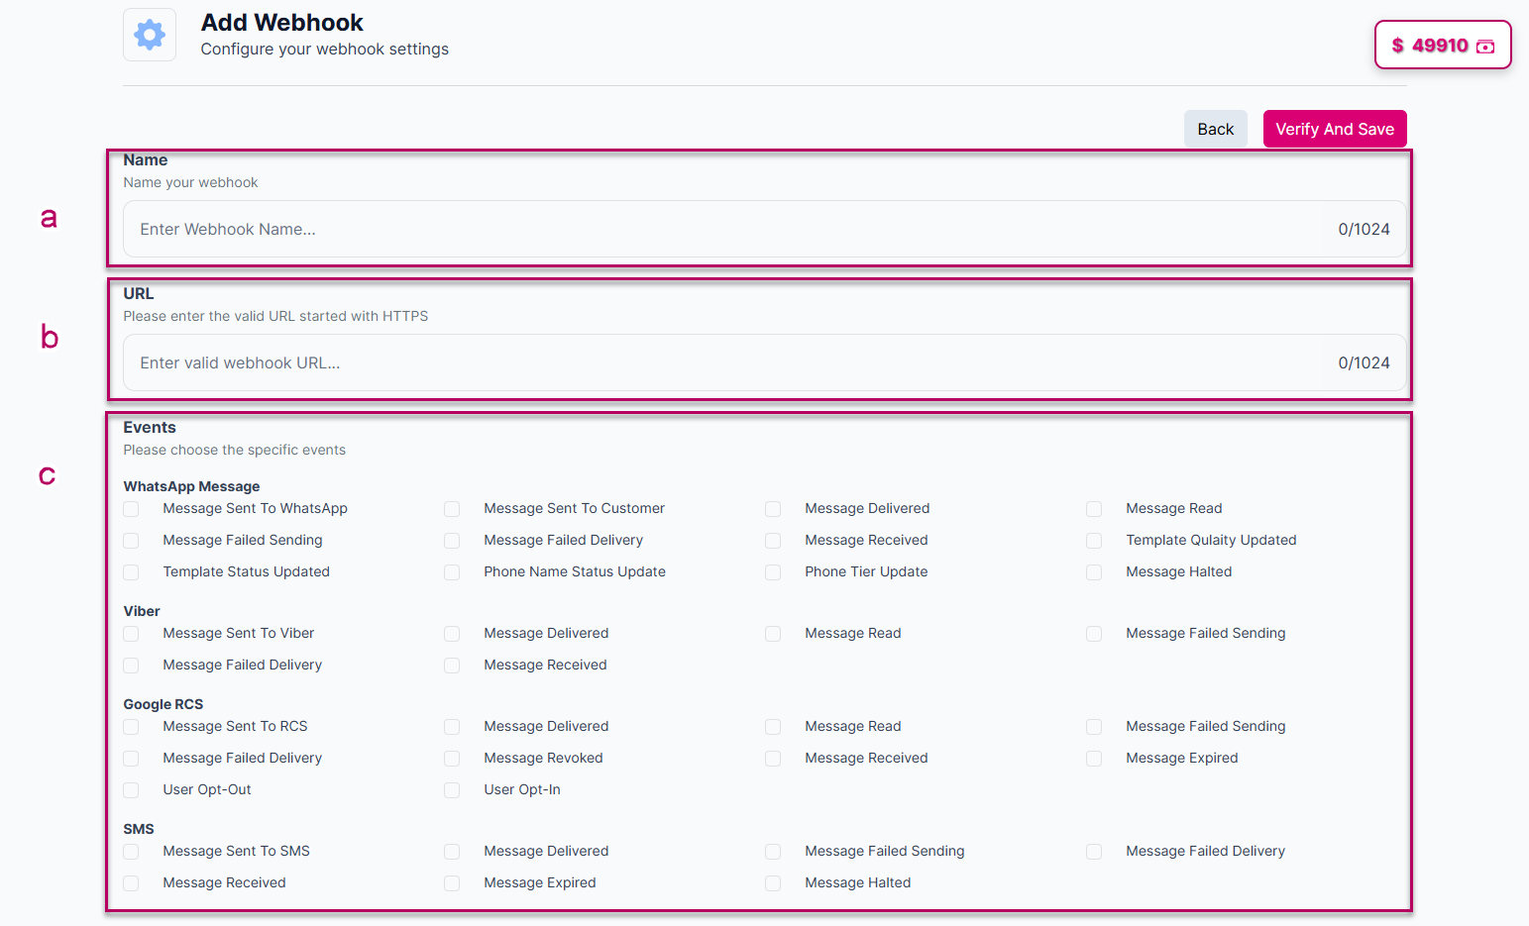
Task: Click the Google RCS group heading
Action: (x=164, y=704)
